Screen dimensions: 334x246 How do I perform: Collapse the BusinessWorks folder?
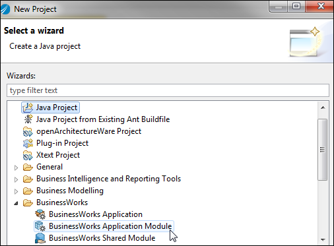point(16,203)
